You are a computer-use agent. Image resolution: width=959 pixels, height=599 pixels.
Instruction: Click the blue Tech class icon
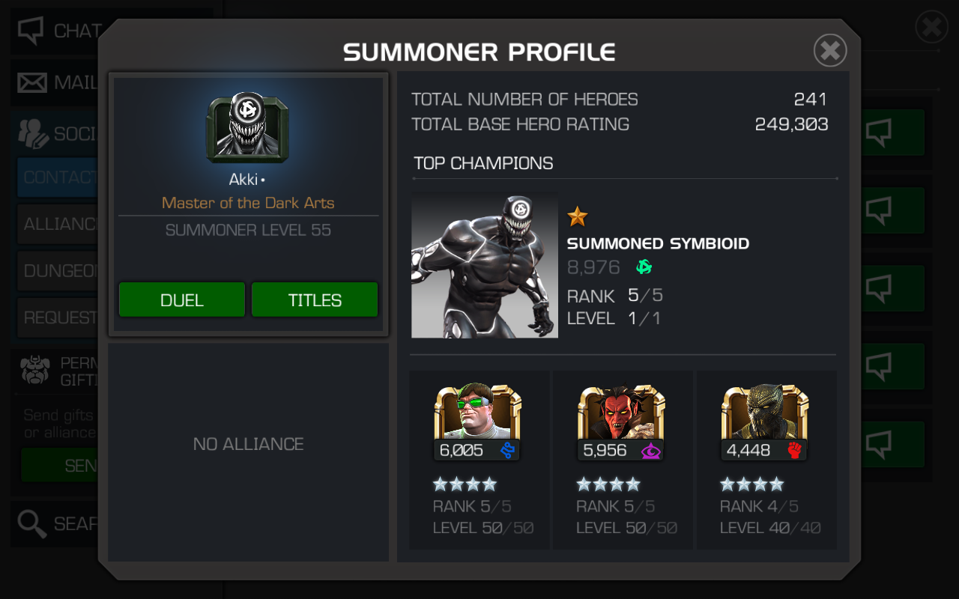coord(508,450)
